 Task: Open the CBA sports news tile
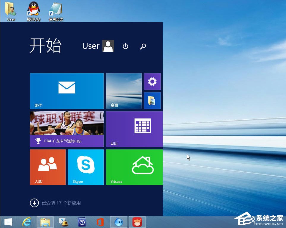pyautogui.click(x=67, y=129)
